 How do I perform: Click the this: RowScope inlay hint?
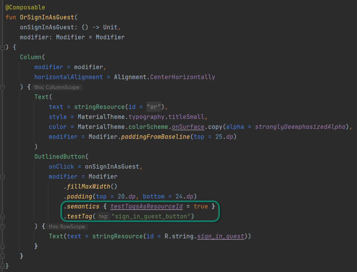tap(67, 226)
